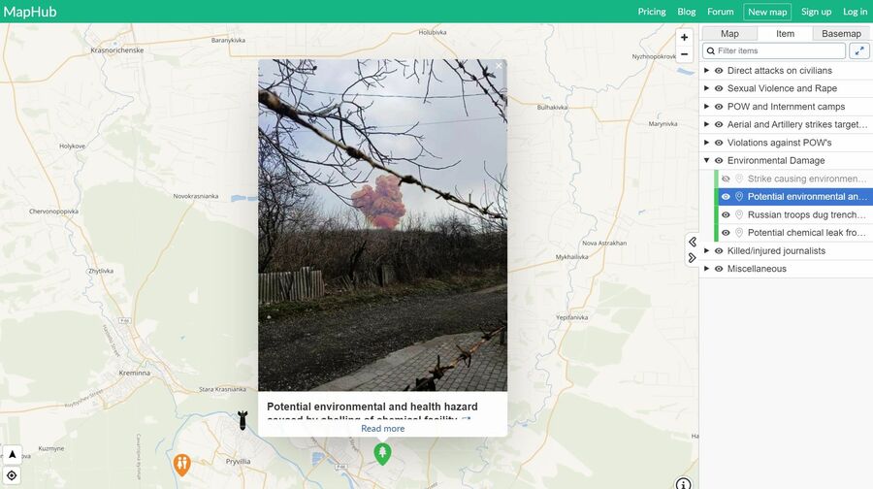This screenshot has height=489, width=873.
Task: Zoom in on the map
Action: click(x=685, y=37)
